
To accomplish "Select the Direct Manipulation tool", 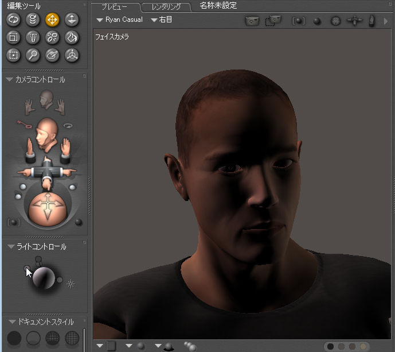I will pyautogui.click(x=72, y=56).
